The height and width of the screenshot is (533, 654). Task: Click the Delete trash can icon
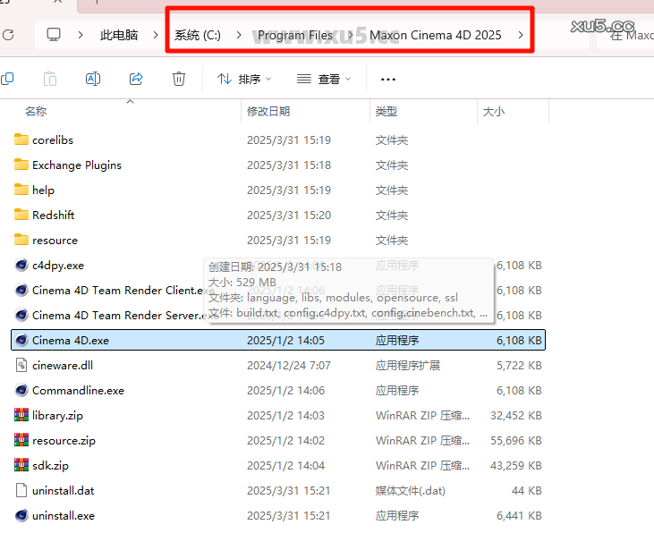point(179,80)
